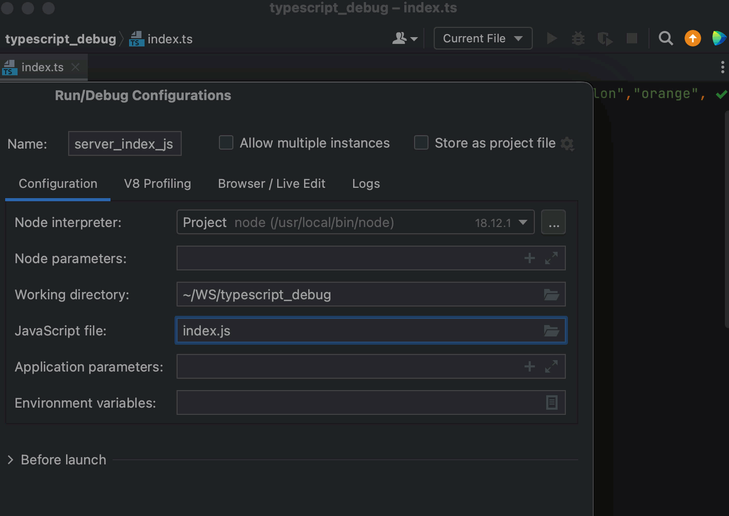Click the Name field with server_index_js
729x516 pixels.
pos(124,144)
